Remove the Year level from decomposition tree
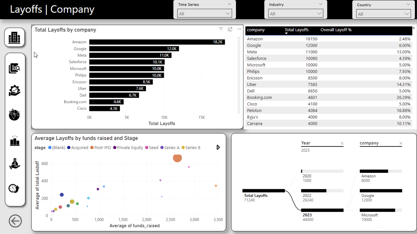The width and height of the screenshot is (417, 234). click(x=342, y=143)
